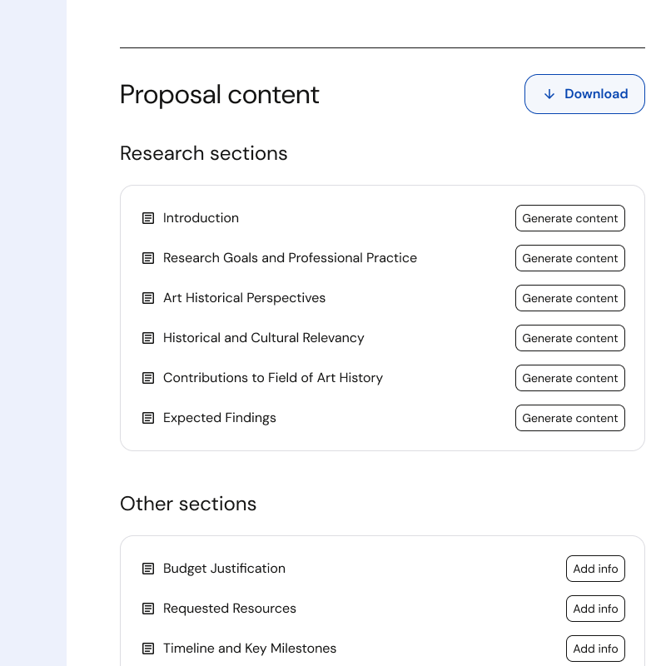Generate content for Expected Findings
The image size is (666, 666).
(x=569, y=418)
